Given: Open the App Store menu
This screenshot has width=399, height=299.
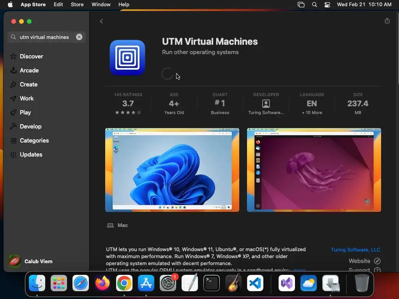Looking at the screenshot, I should coord(33,4).
